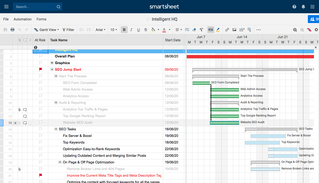This screenshot has height=183, width=319.
Task: Toggle the At Risk flag on SEO Jump Start
Action: pyautogui.click(x=41, y=70)
